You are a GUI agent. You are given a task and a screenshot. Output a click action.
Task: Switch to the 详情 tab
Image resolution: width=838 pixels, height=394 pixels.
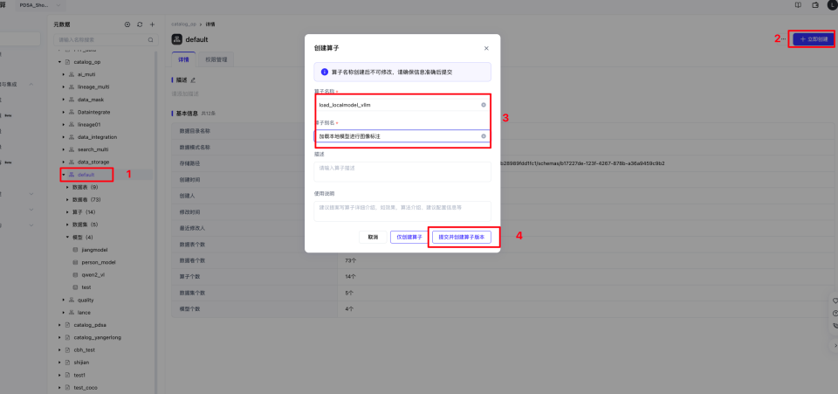click(x=183, y=59)
